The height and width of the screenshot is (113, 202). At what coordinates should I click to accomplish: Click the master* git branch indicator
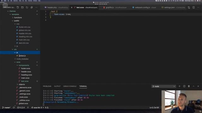6,108
